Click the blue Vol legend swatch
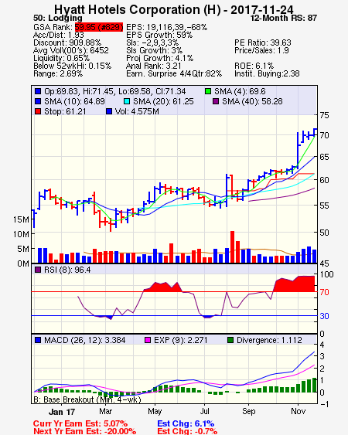Image resolution: width=348 pixels, height=435 pixels. click(109, 111)
